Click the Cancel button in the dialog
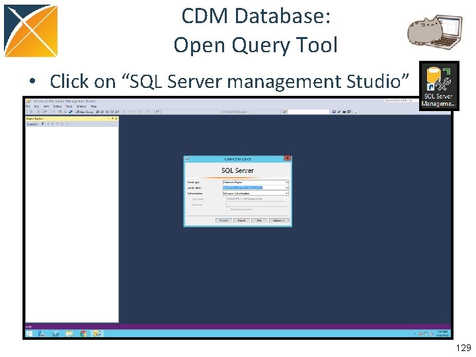The width and height of the screenshot is (476, 357). (242, 220)
